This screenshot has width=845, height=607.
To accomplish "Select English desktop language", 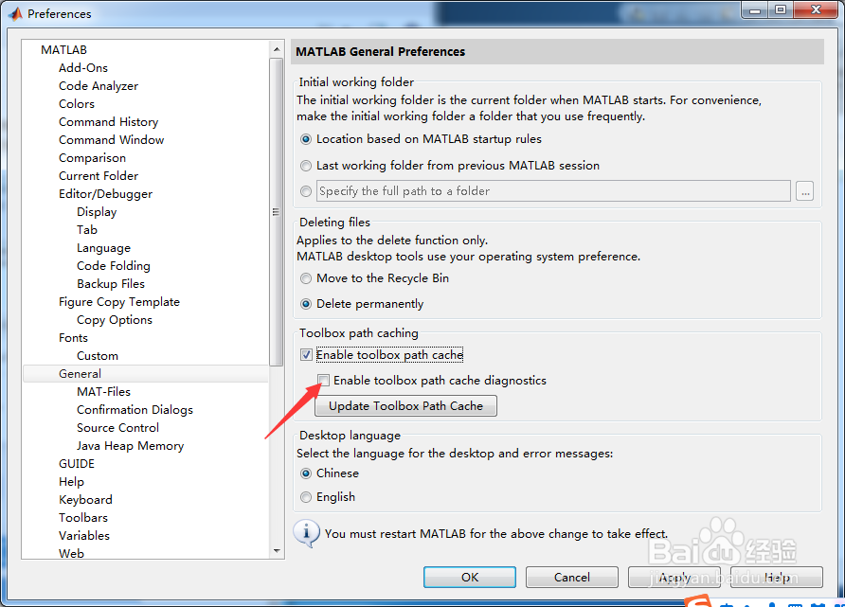I will (x=306, y=497).
